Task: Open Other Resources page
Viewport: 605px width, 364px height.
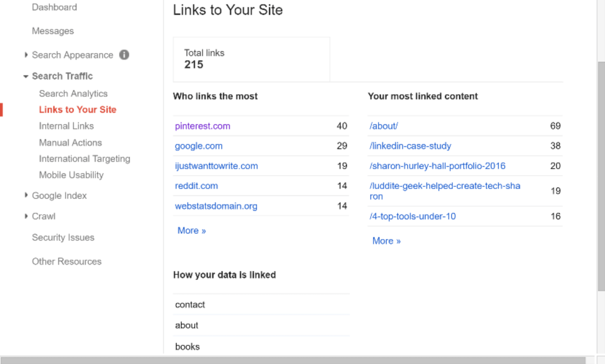Action: 67,261
